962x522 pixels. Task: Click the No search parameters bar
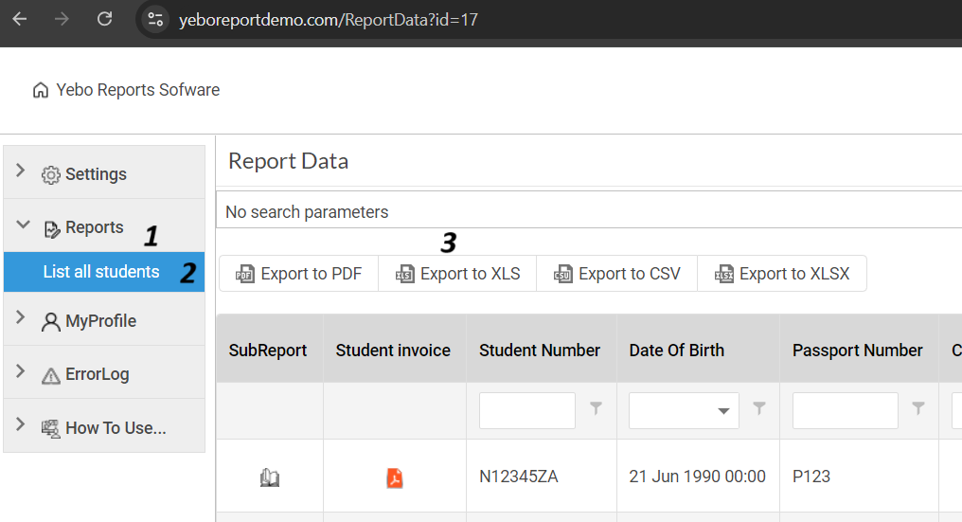[589, 210]
